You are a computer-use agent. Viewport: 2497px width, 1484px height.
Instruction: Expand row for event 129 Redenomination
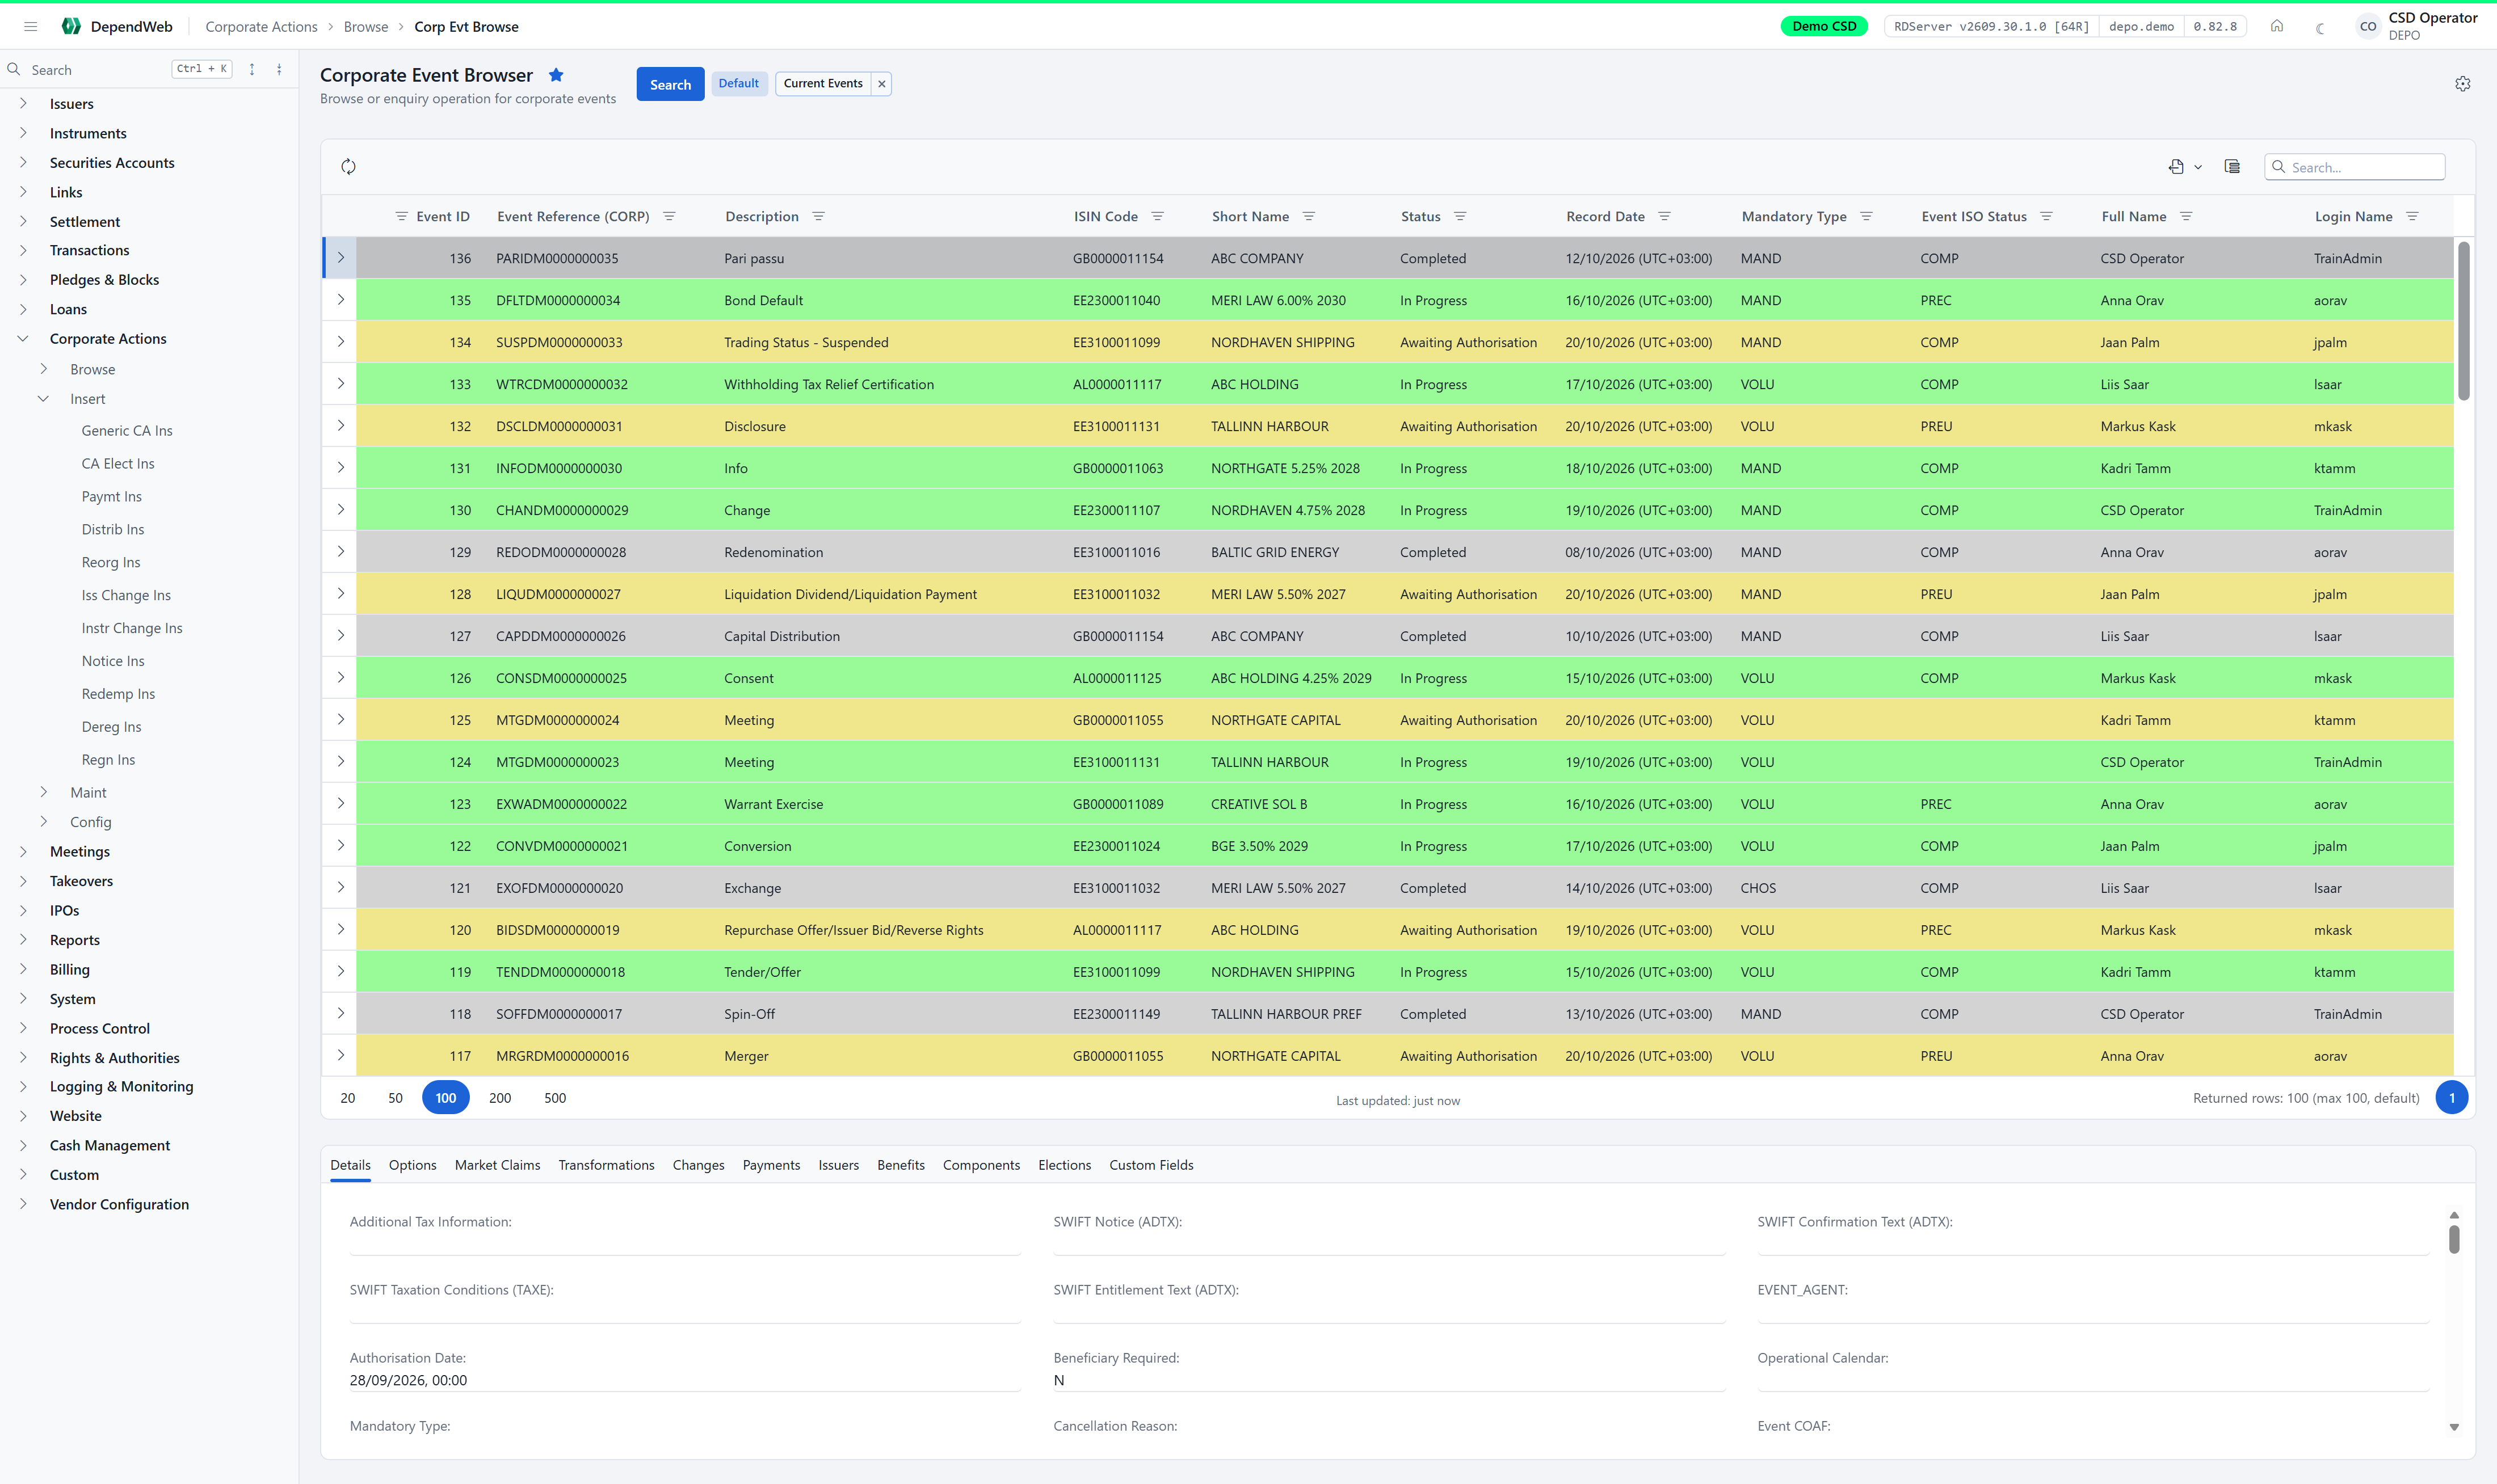(340, 552)
